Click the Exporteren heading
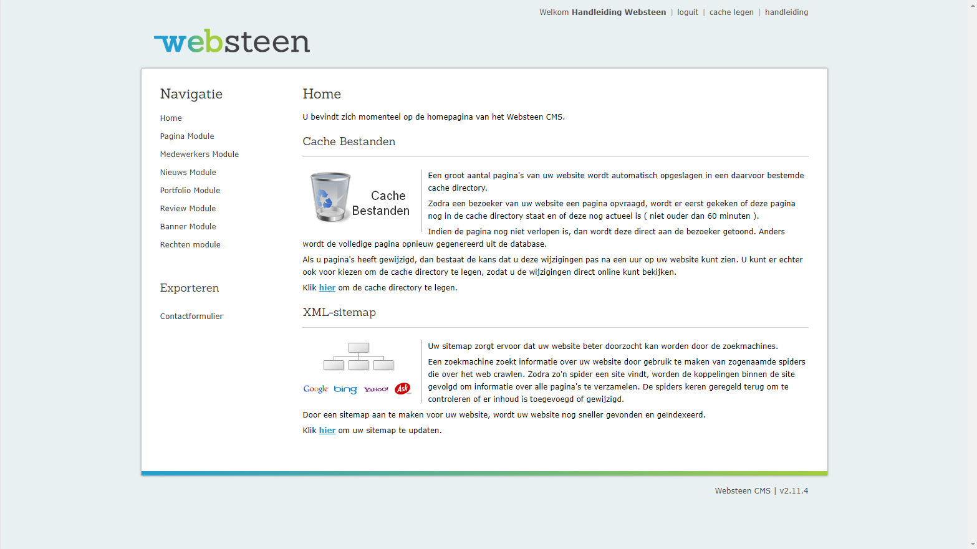 pos(190,288)
